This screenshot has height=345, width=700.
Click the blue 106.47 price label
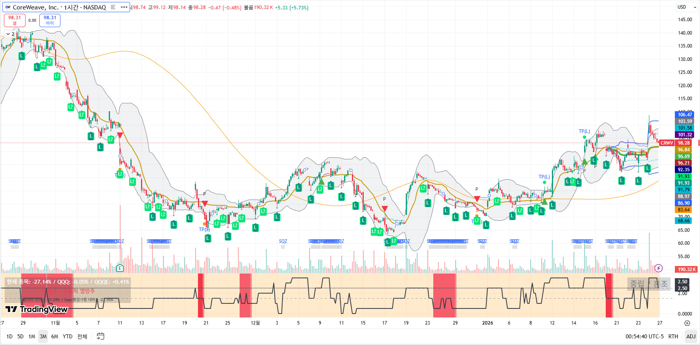[x=685, y=115]
